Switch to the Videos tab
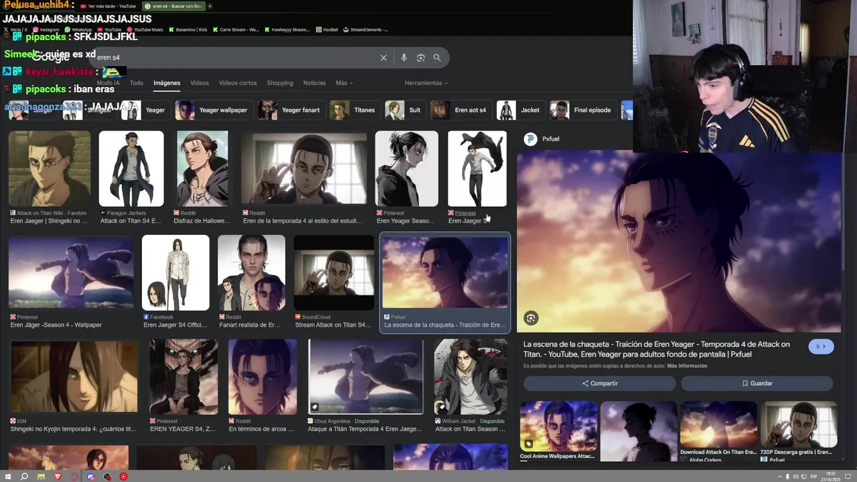 point(200,83)
